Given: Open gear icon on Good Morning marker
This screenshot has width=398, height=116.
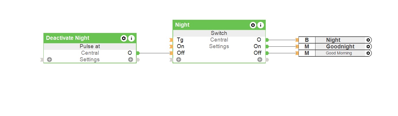Looking at the screenshot, I should coord(368,53).
